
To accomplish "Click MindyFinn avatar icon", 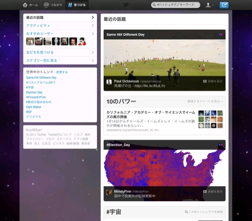I will (x=109, y=192).
